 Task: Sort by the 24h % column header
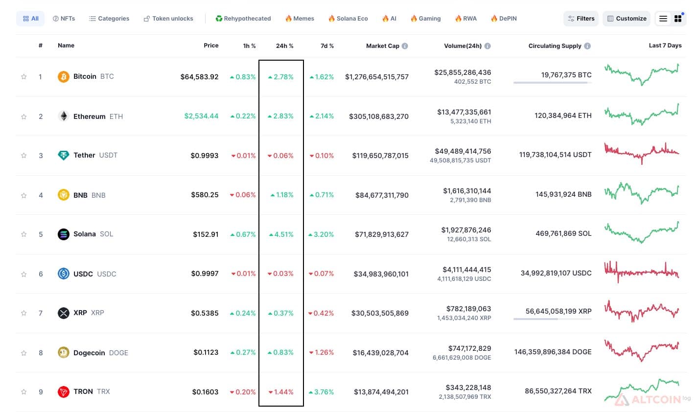coord(284,46)
